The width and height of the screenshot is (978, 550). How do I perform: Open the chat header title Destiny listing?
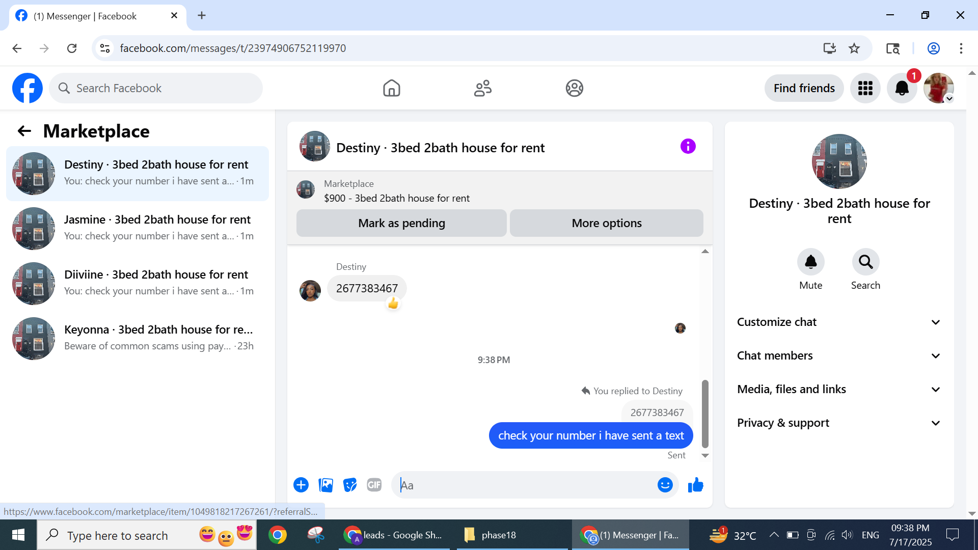[440, 148]
